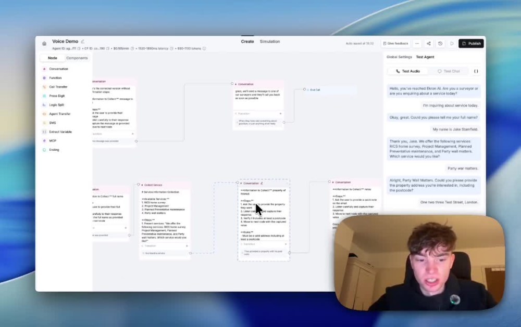Add transition on the selected Conversation node
The image size is (521, 327).
pyautogui.click(x=286, y=244)
